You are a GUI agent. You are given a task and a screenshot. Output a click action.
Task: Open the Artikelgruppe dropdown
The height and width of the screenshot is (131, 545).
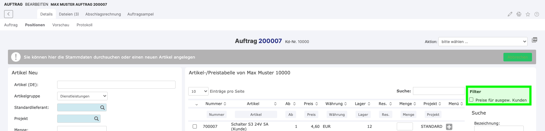[82, 96]
